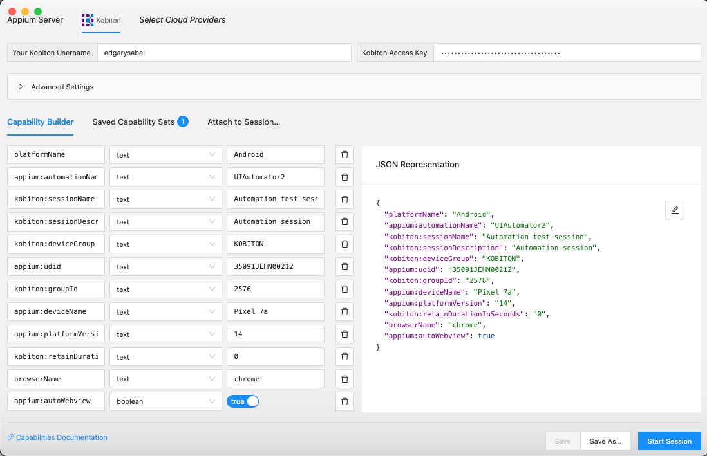
Task: Open type dropdown for kobiton:sessionName
Action: pyautogui.click(x=165, y=199)
